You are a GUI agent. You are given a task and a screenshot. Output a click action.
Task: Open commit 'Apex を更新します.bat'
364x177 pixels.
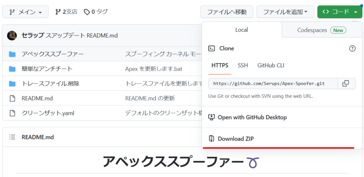pos(154,69)
